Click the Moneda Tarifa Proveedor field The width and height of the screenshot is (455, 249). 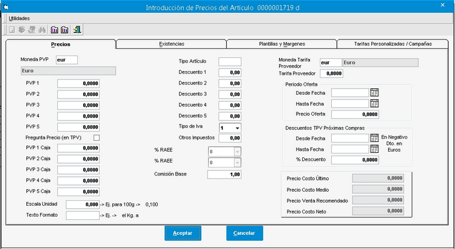[x=331, y=63]
